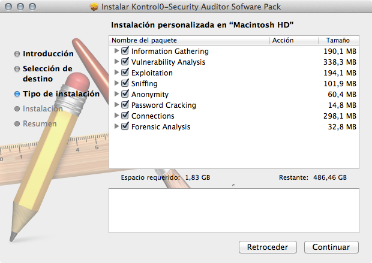Expand the Information Gathering disclosure triangle
The height and width of the screenshot is (263, 372).
pos(116,51)
